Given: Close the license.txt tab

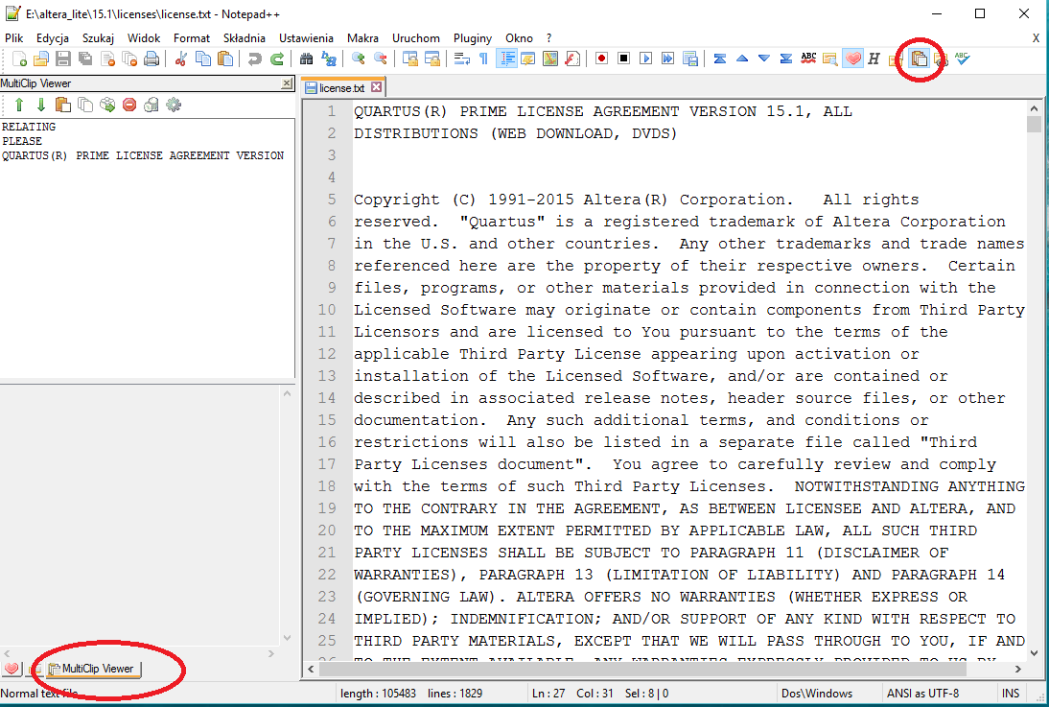Looking at the screenshot, I should coord(377,87).
